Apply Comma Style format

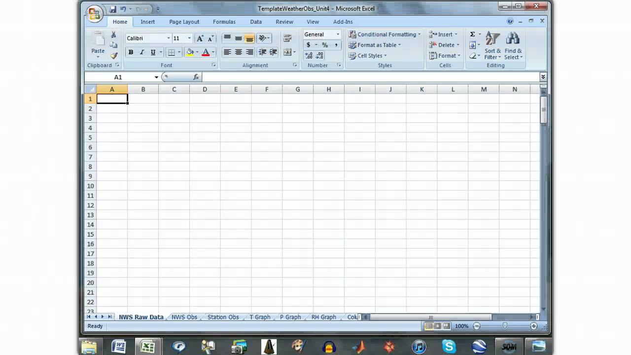click(336, 45)
